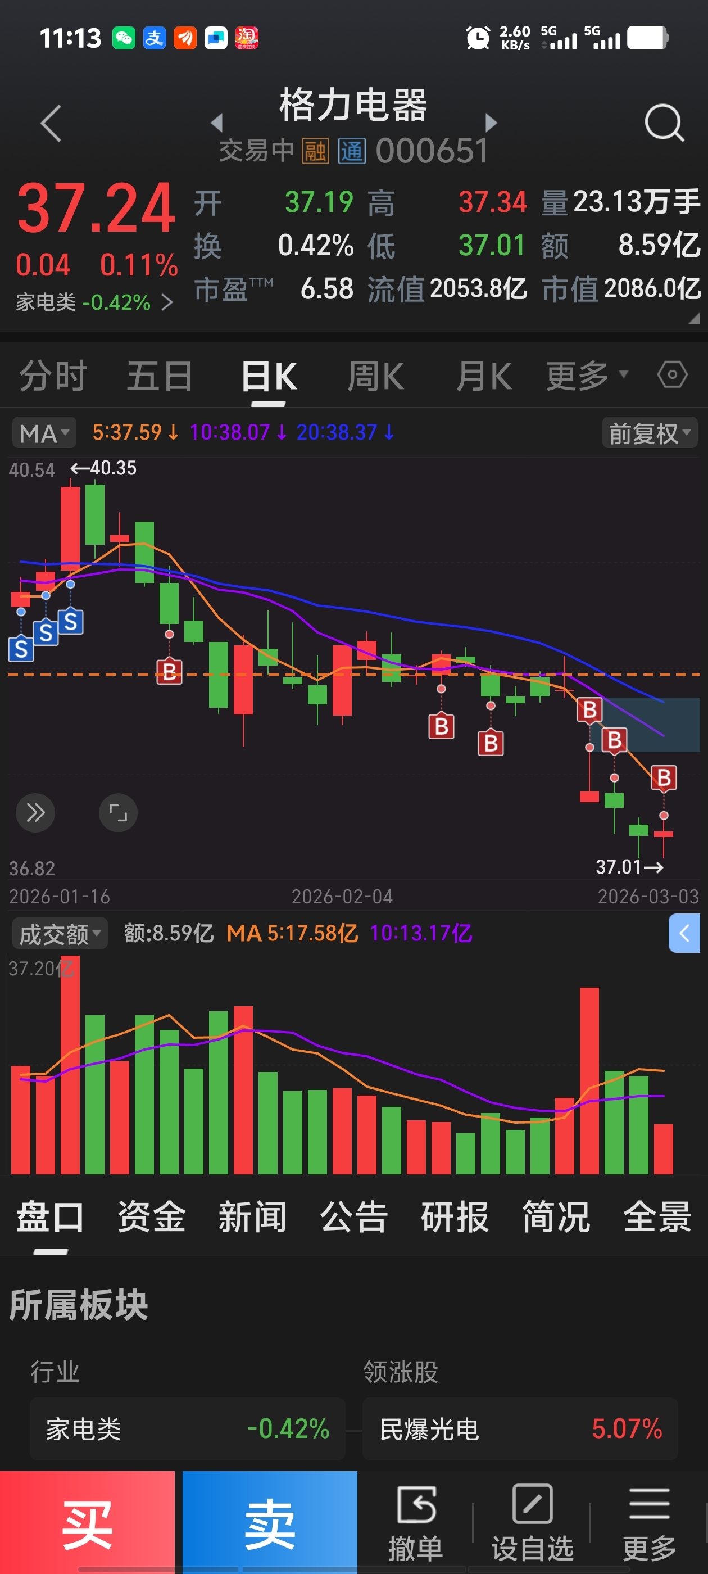Go to next stock right triangle

point(491,122)
